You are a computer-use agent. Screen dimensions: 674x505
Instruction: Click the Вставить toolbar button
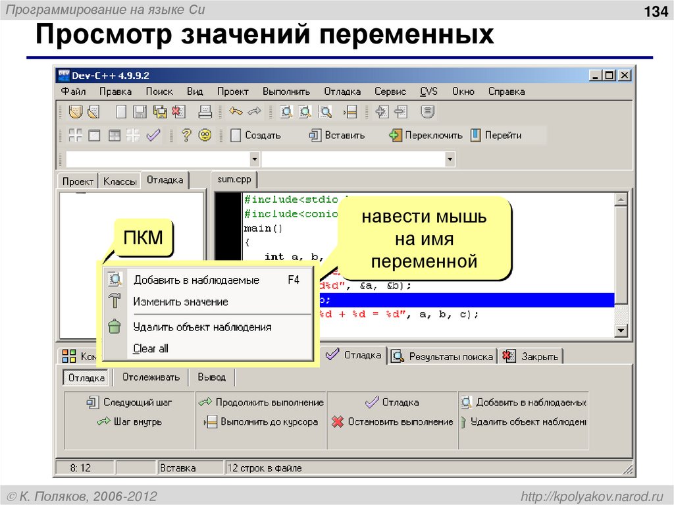337,136
